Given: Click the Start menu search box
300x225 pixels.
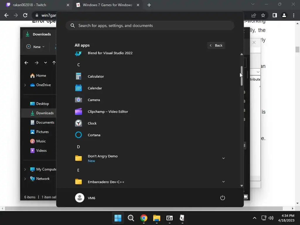Looking at the screenshot, I should 150,25.
